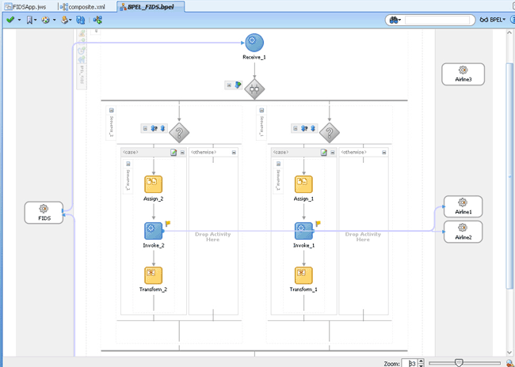Edit condition of case containing Assign_1

(x=324, y=153)
